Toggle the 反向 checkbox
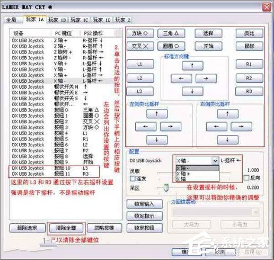Image resolution: width=274 pixels, height=260 pixels. tap(246, 178)
